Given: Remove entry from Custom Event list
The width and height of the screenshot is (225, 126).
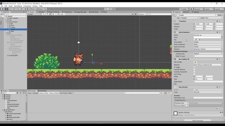Looking at the screenshot, I should (x=220, y=108).
